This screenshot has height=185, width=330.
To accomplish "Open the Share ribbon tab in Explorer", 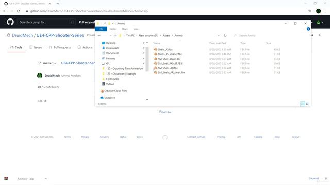I will click(x=125, y=29).
